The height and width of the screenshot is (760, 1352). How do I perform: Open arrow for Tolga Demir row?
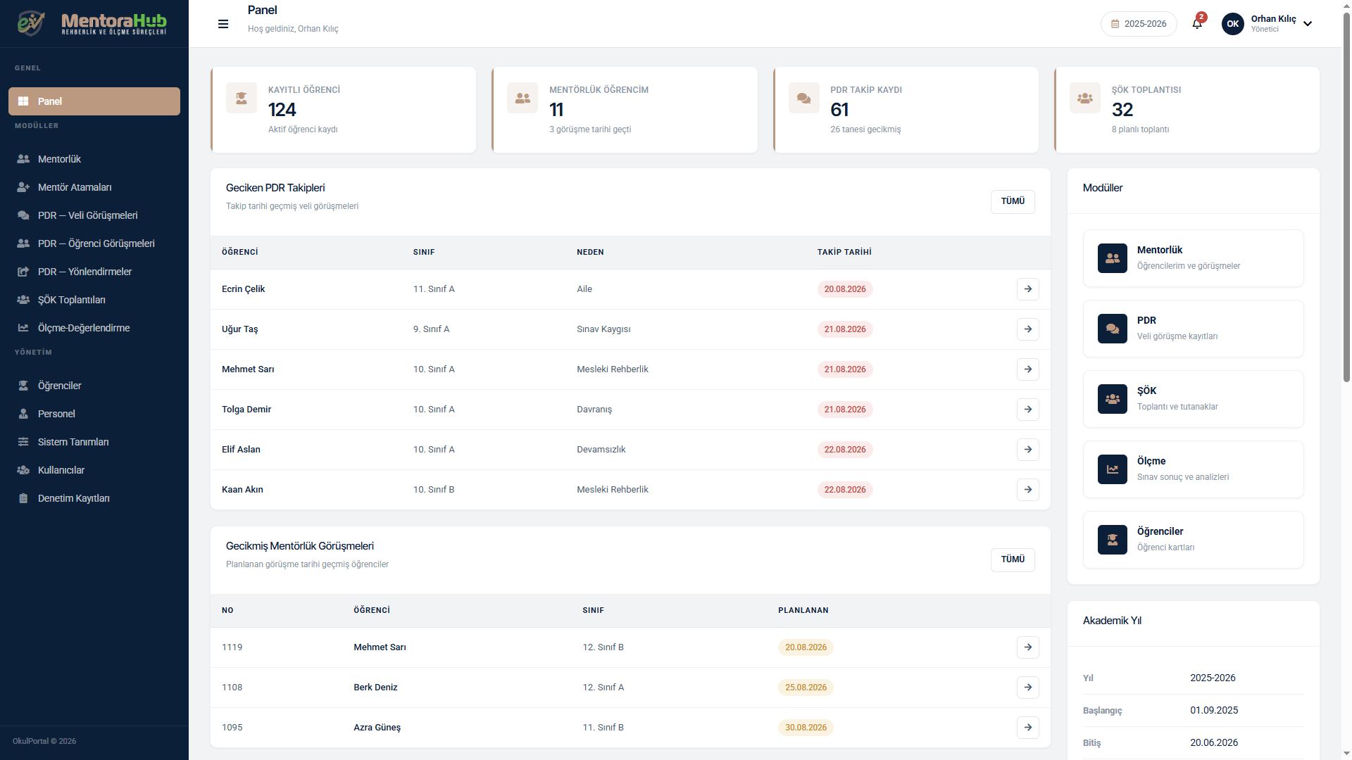click(x=1028, y=410)
